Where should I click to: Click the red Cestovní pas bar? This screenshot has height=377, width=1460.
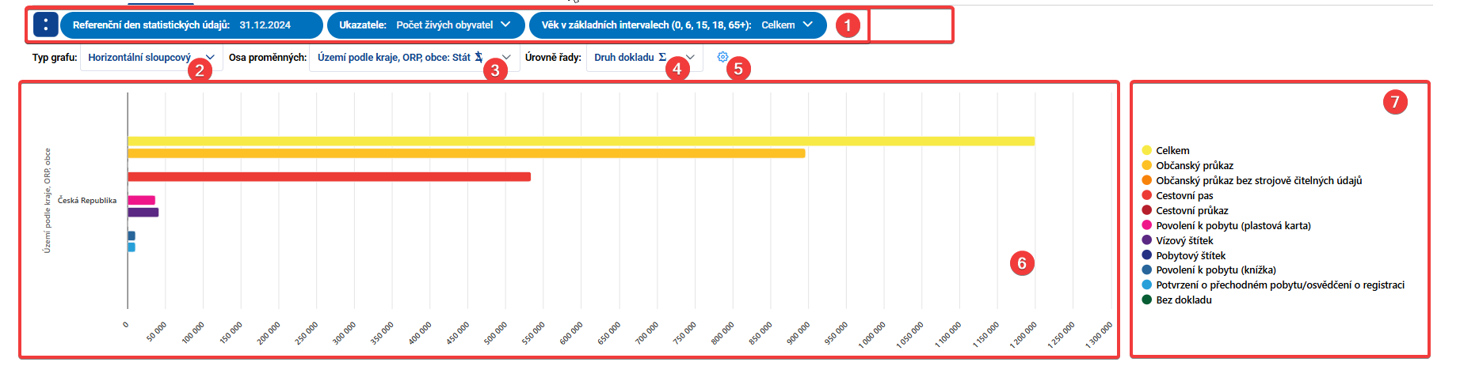329,176
